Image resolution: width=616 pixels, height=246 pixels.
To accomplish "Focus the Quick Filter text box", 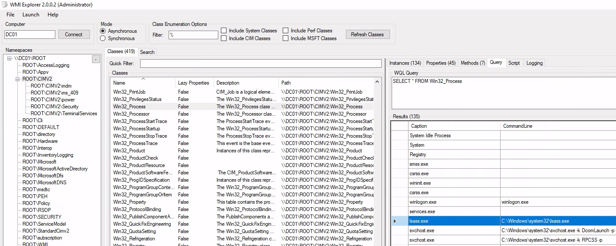I will [x=260, y=63].
